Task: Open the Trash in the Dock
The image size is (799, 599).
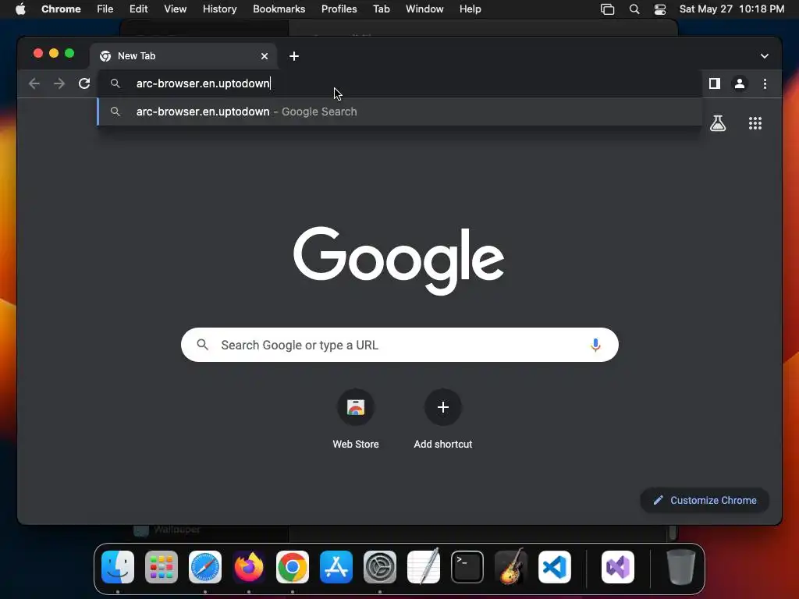Action: point(680,567)
